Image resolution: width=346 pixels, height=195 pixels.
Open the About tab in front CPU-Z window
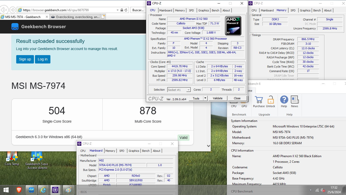point(226,10)
